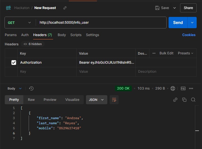The width and height of the screenshot is (202, 149).
Task: Open the Presets dropdown
Action: coord(185,53)
